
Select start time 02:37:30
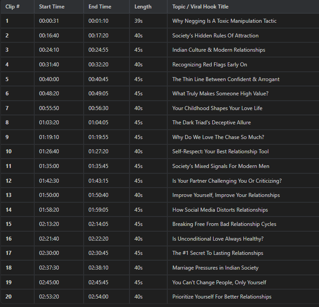pyautogui.click(x=49, y=267)
